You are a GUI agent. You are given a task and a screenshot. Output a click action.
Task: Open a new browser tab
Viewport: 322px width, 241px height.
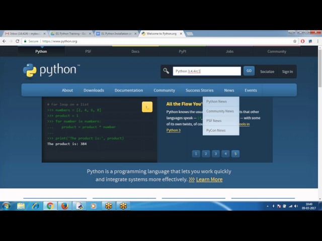[x=190, y=34]
